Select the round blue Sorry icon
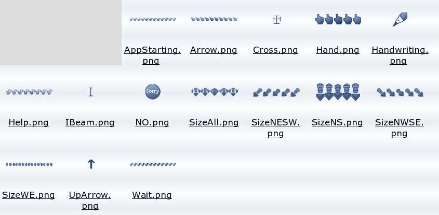 coord(153,92)
